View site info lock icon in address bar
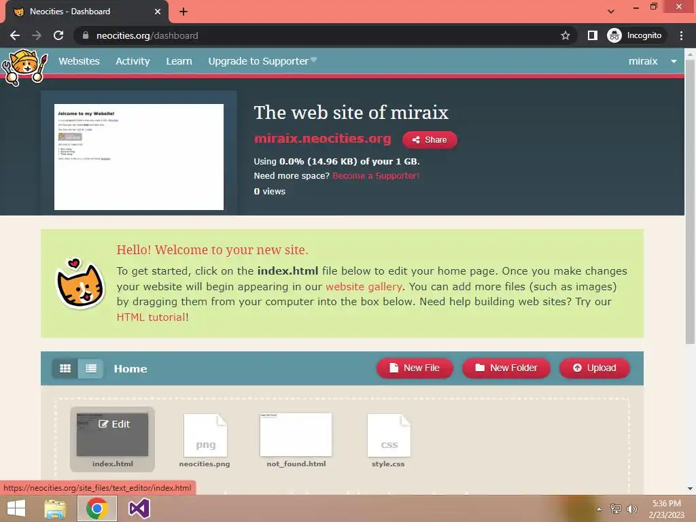This screenshot has width=696, height=522. pyautogui.click(x=86, y=35)
